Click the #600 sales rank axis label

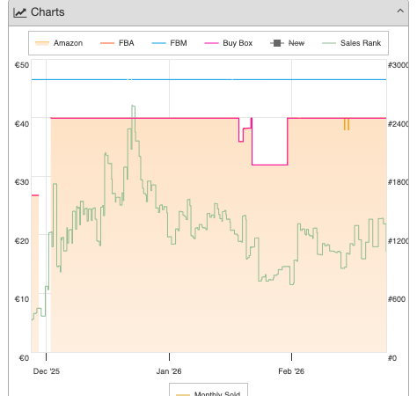click(397, 299)
